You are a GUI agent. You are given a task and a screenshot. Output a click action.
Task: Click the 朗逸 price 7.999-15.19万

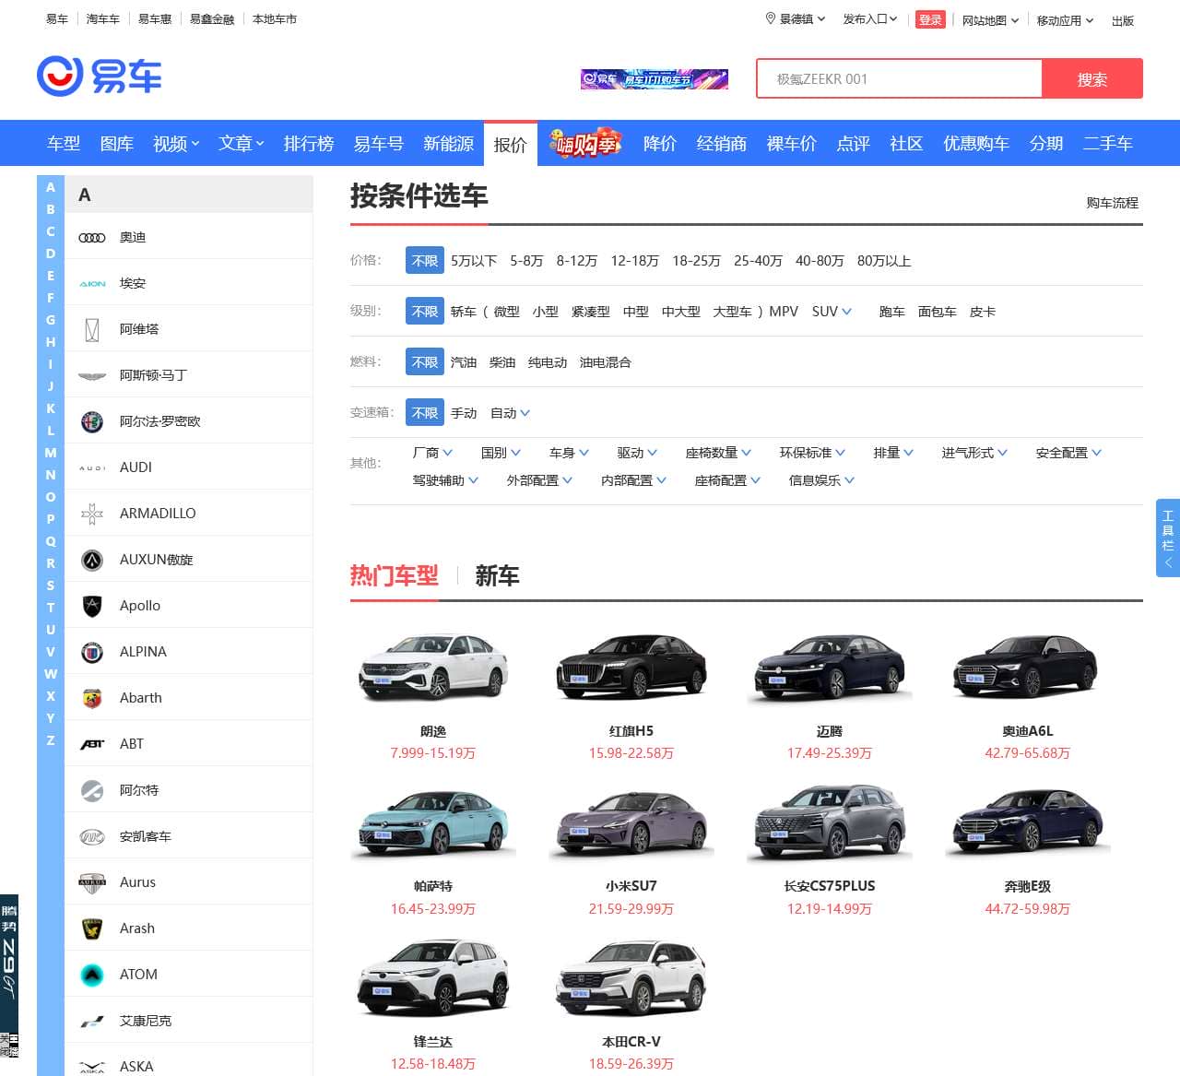(433, 753)
